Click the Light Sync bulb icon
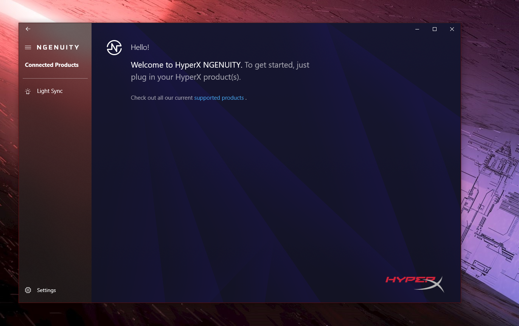Screen dimensions: 519x326 point(28,91)
